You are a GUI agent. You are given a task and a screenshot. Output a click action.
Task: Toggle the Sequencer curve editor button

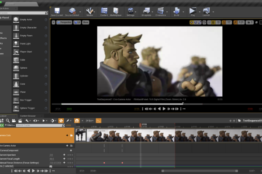pyautogui.click(x=98, y=121)
